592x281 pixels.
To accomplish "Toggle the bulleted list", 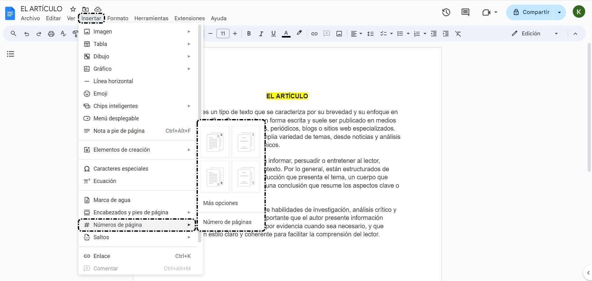I will click(x=400, y=33).
